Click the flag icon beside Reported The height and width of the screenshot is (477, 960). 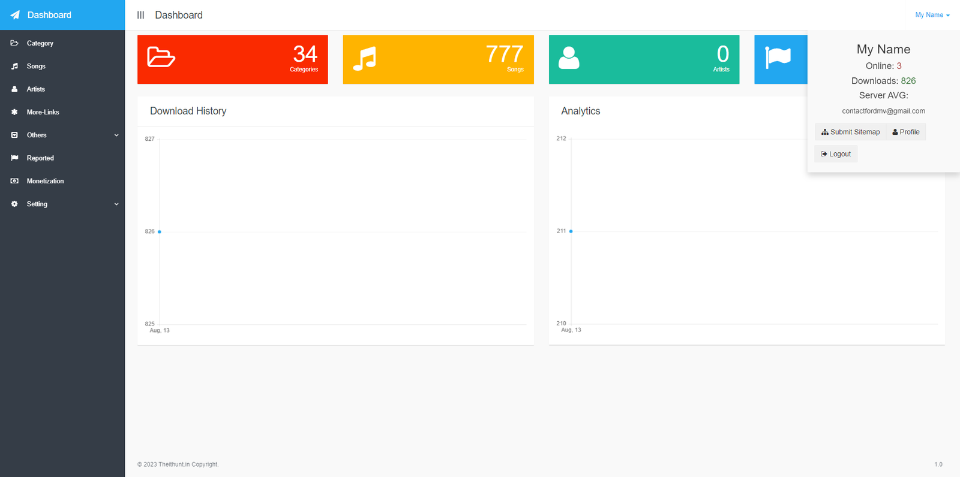[x=14, y=158]
